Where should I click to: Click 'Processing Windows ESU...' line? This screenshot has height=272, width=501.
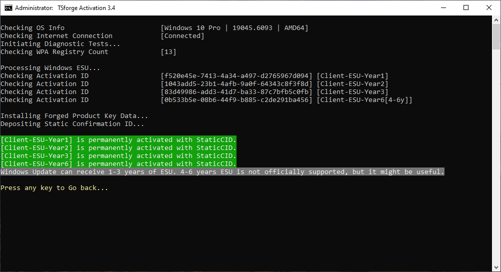pyautogui.click(x=50, y=68)
